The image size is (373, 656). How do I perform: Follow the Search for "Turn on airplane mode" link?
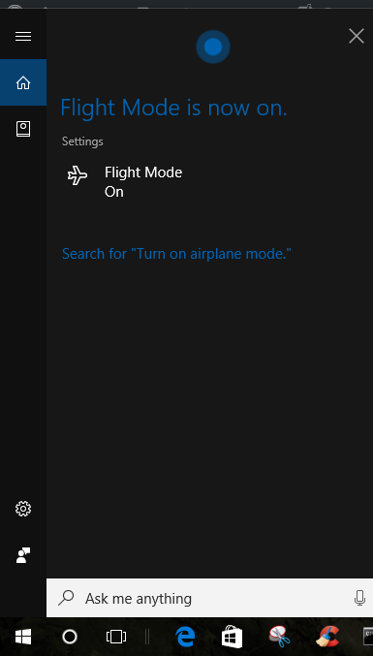click(176, 254)
